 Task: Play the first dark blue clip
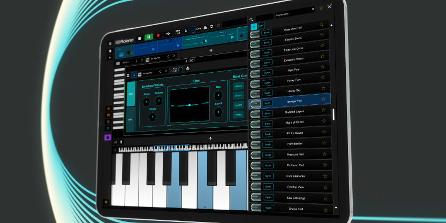pos(154,49)
